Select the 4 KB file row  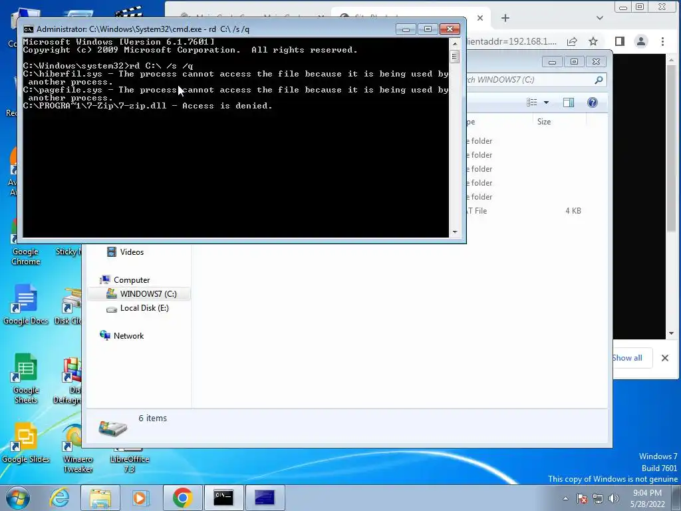coord(525,211)
